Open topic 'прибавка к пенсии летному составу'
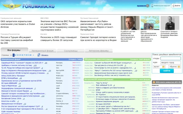Screen dimensions: 183x114 16,65
